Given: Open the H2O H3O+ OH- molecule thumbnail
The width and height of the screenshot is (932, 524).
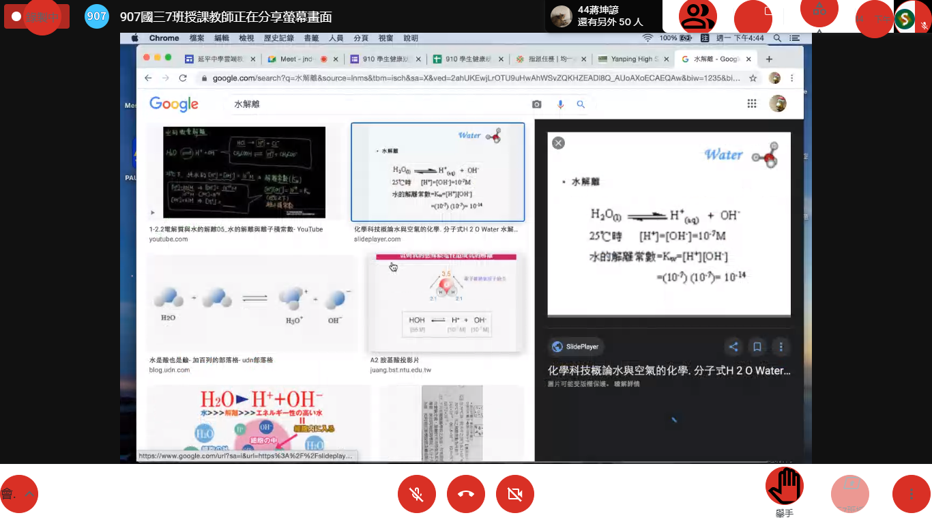Looking at the screenshot, I should point(252,304).
